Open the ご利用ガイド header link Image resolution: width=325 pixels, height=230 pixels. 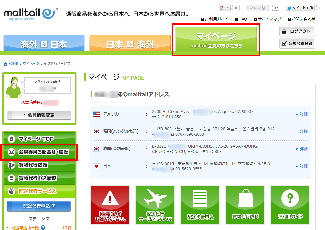[215, 19]
